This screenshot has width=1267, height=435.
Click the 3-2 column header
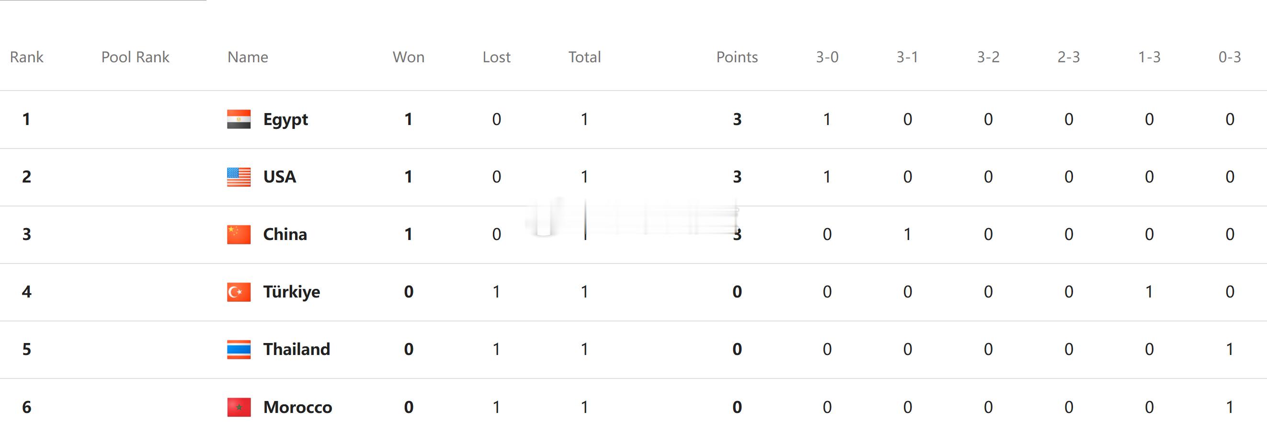988,57
